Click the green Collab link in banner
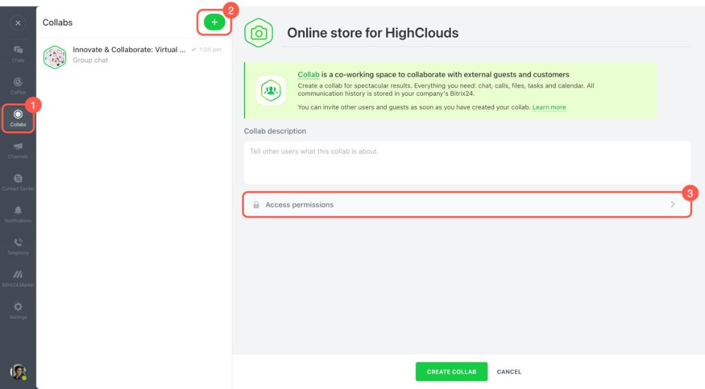Image resolution: width=705 pixels, height=389 pixels. (x=309, y=75)
